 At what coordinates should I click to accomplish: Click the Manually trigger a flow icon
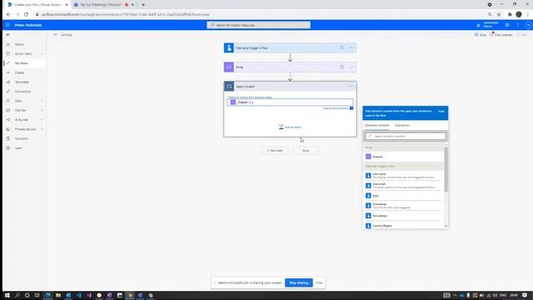[x=229, y=48]
